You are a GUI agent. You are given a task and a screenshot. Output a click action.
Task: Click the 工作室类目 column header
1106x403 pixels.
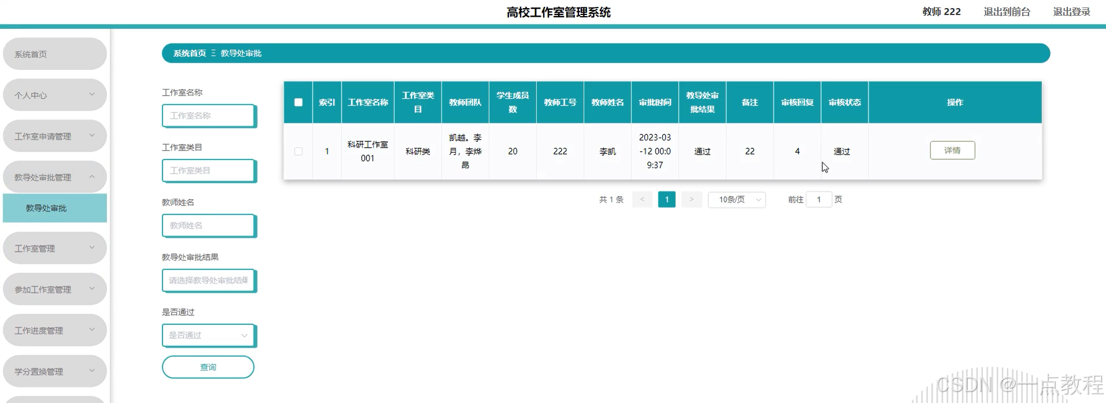coord(418,102)
